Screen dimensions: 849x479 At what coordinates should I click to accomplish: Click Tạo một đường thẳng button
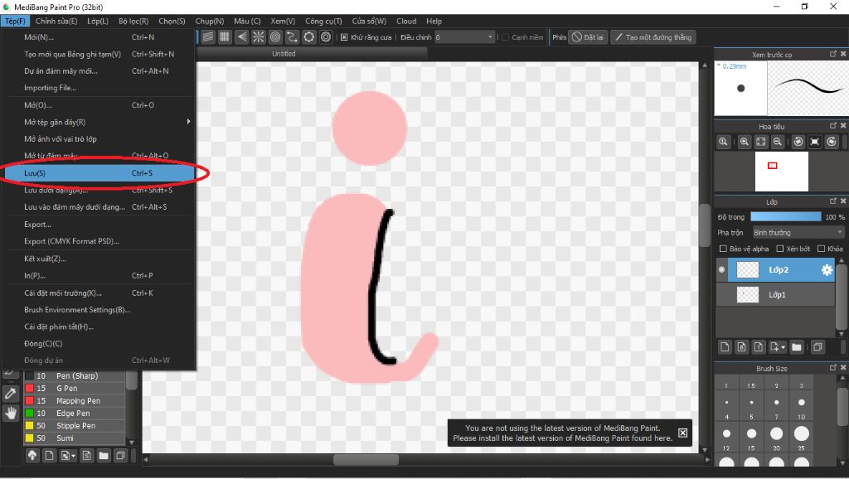point(653,37)
